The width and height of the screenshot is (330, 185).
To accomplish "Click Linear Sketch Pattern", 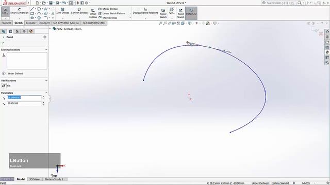I will (112, 13).
